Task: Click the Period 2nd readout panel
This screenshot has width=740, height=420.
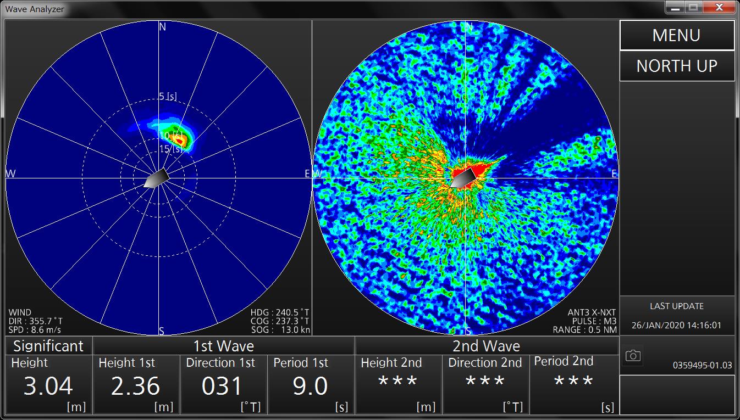Action: pos(573,385)
